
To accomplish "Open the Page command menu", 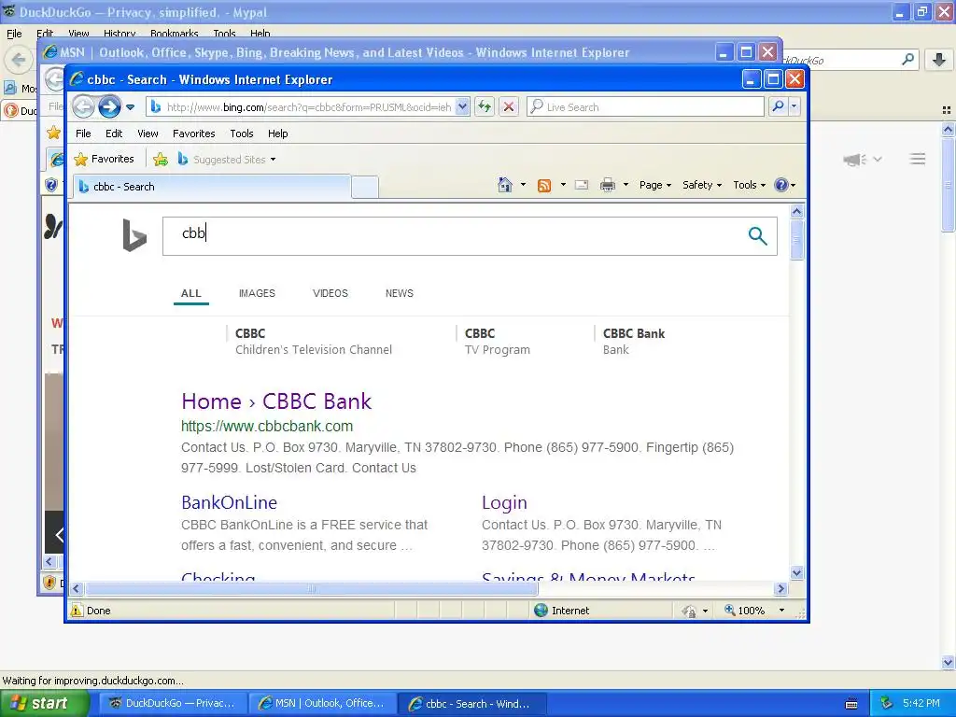I will [x=655, y=185].
